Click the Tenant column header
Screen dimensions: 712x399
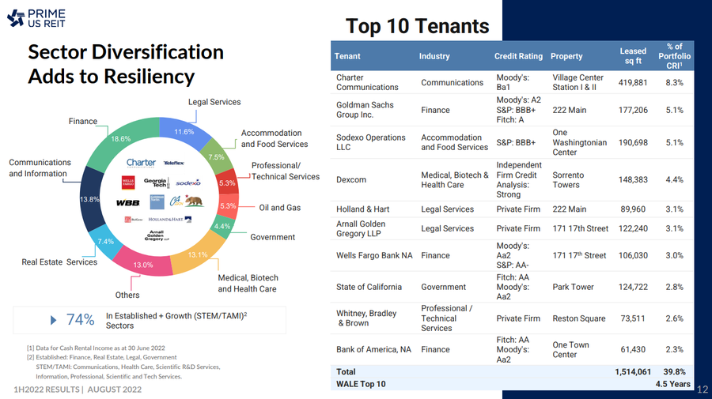tap(347, 56)
